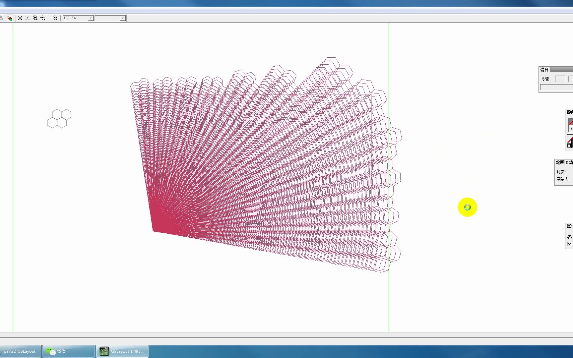Click the fit-to-window zoom icon

click(x=20, y=18)
